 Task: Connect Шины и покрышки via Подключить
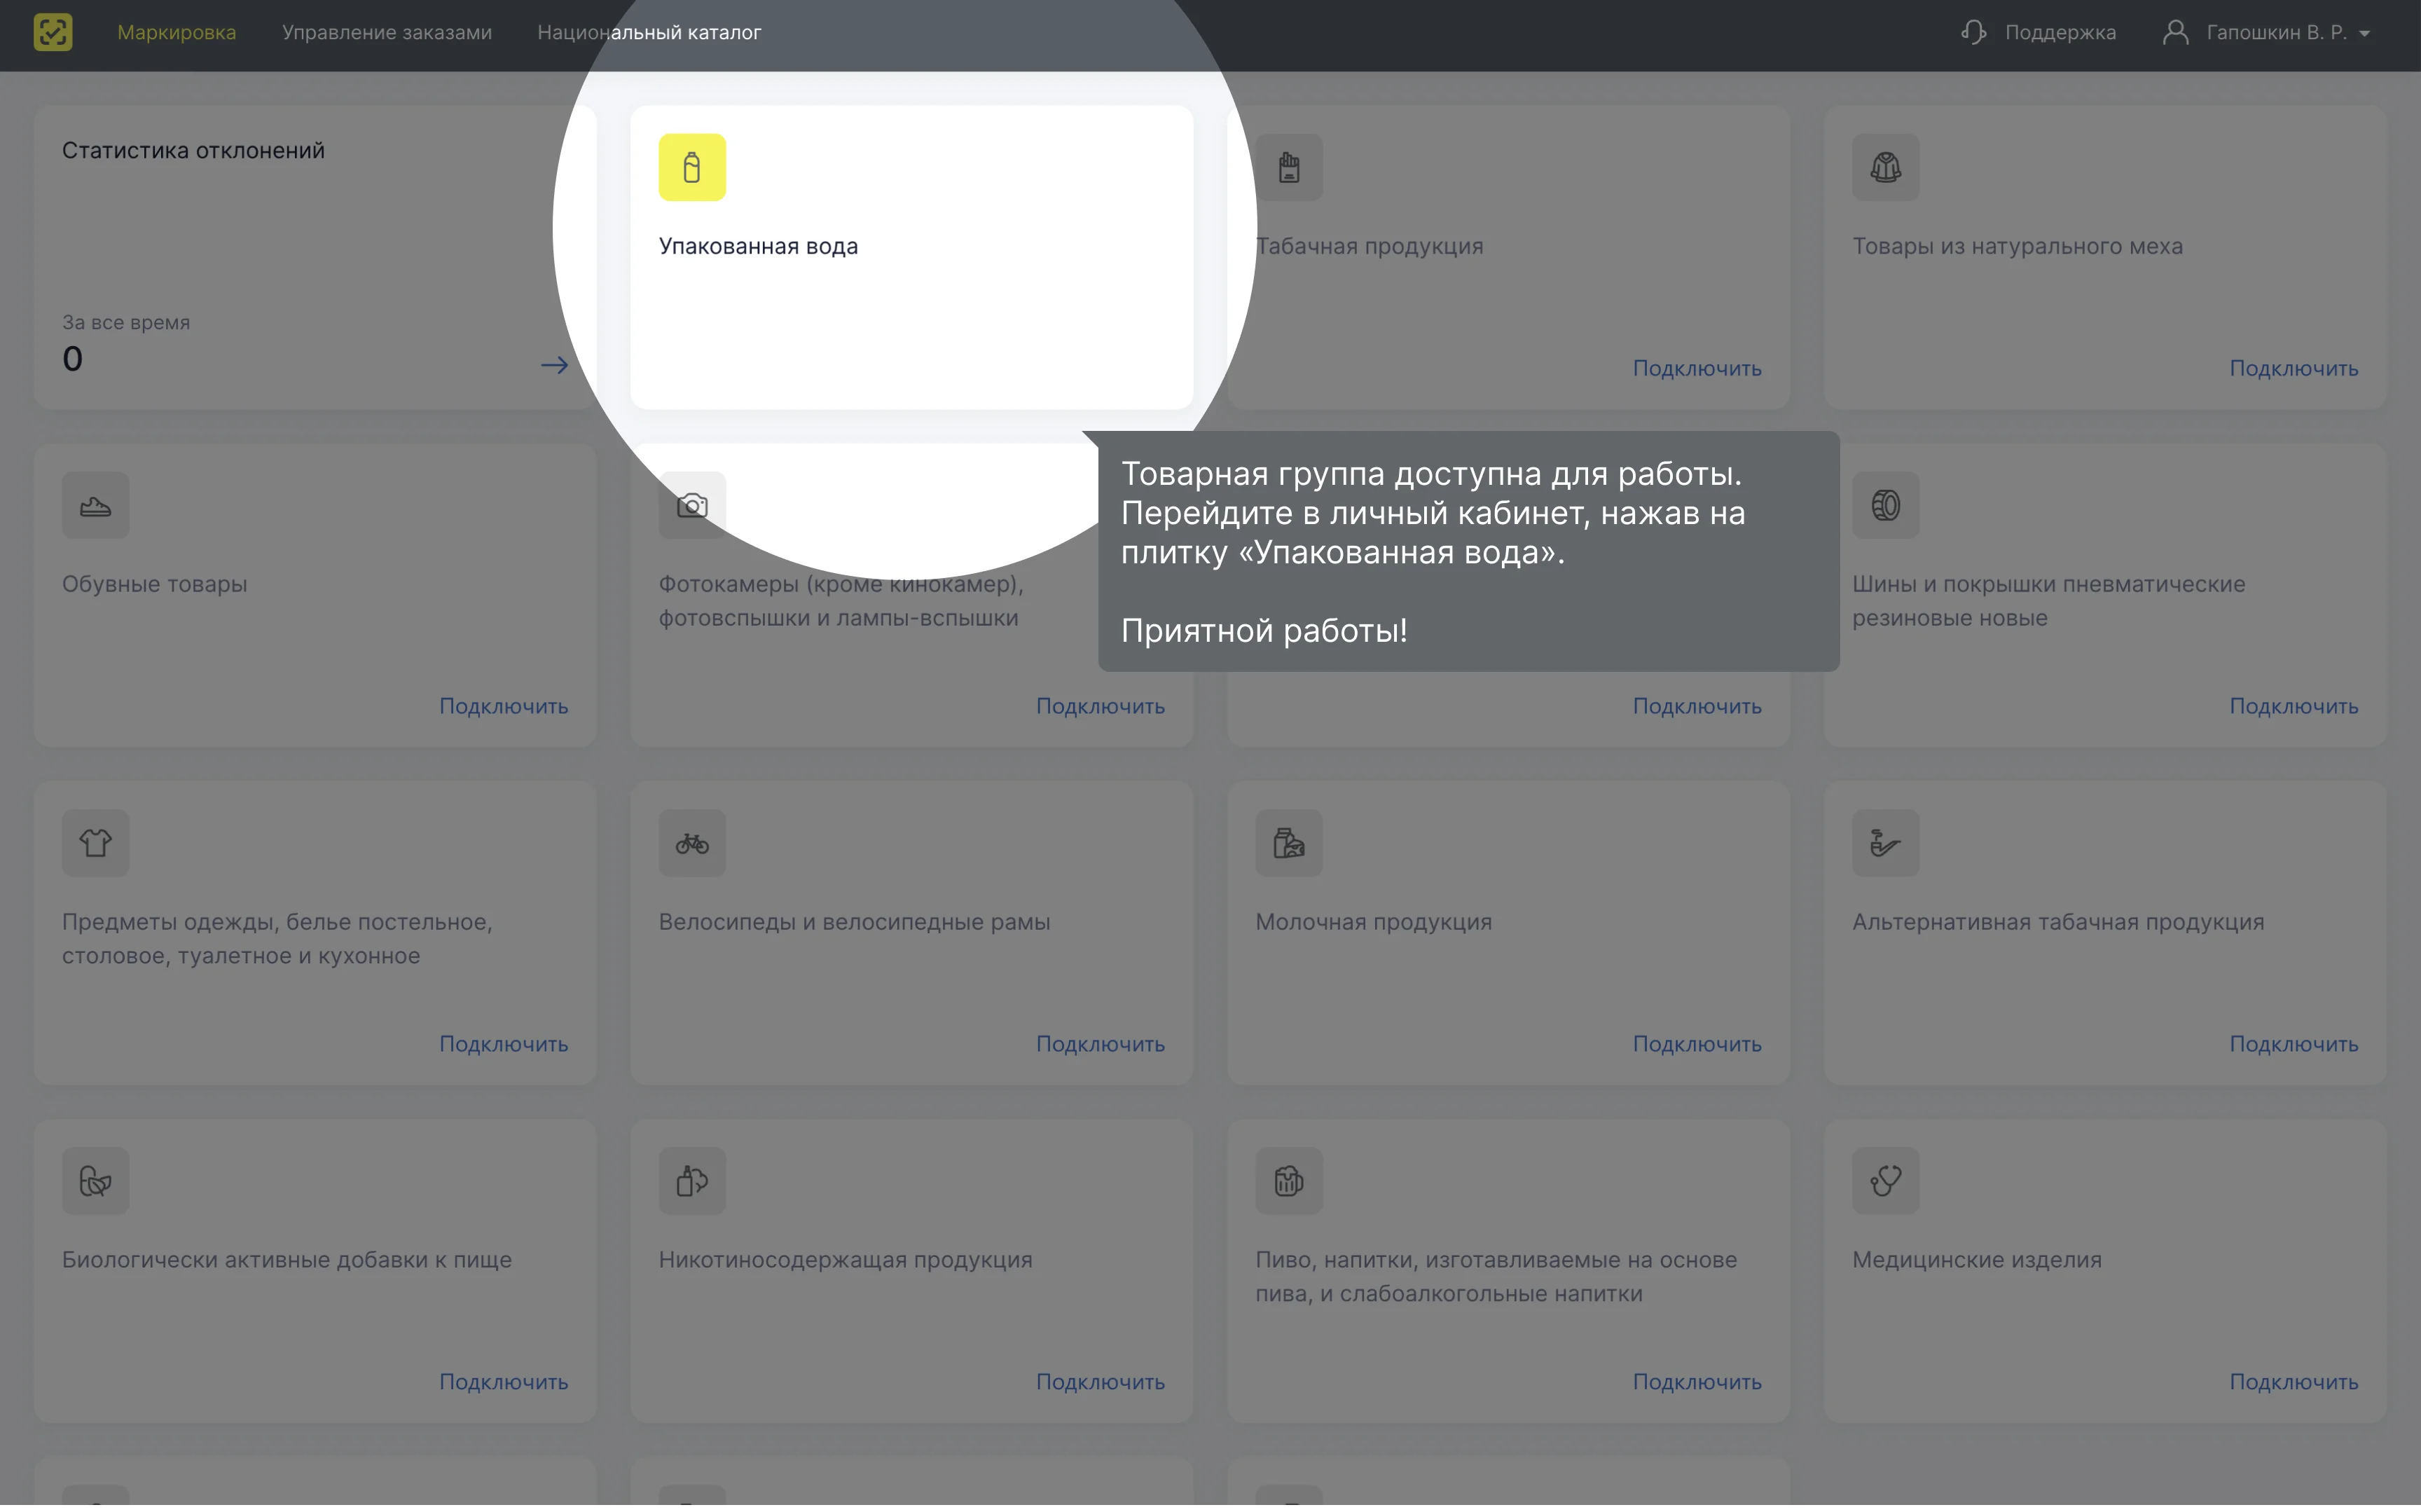click(x=2294, y=706)
